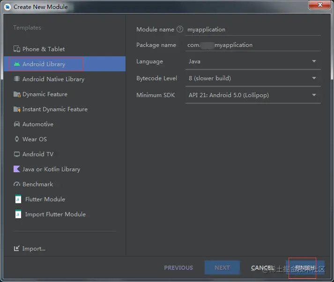Open the Language dropdown showing Java
Viewport: 334px width, 282px height.
253,61
